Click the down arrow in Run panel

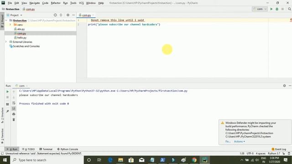(x=14, y=97)
